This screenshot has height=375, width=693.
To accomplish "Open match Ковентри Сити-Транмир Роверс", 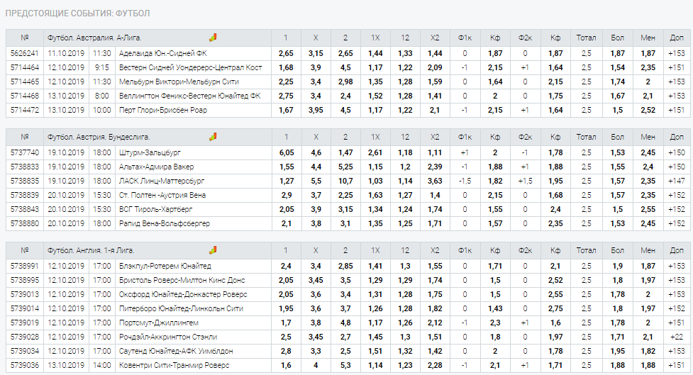I will click(174, 365).
